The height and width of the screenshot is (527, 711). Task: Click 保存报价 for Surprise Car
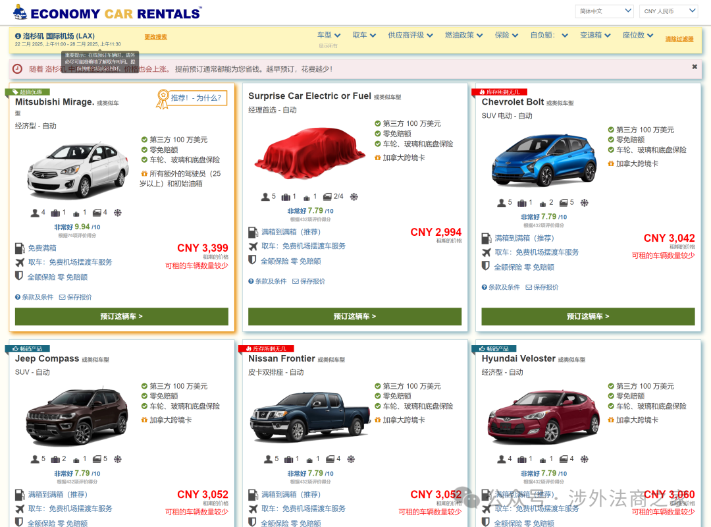309,281
